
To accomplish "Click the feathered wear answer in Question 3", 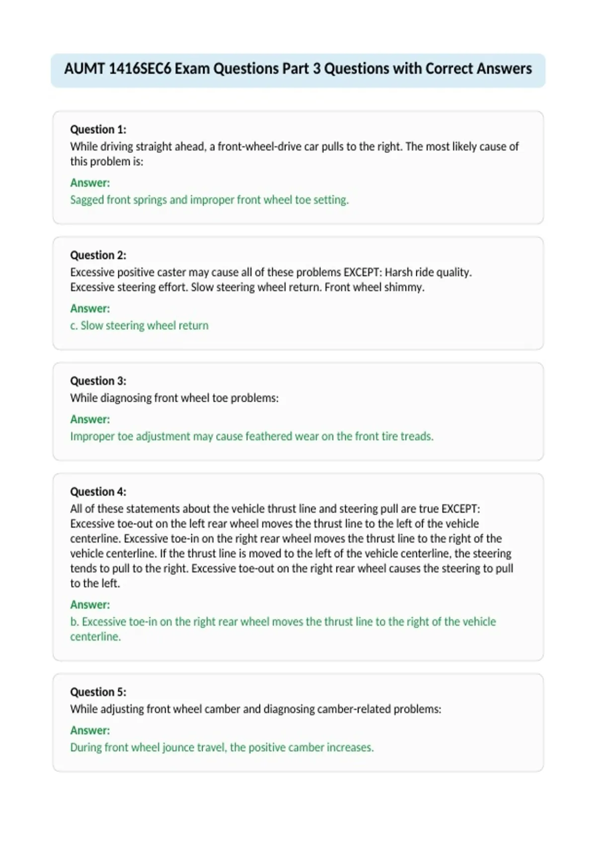I will coord(252,436).
